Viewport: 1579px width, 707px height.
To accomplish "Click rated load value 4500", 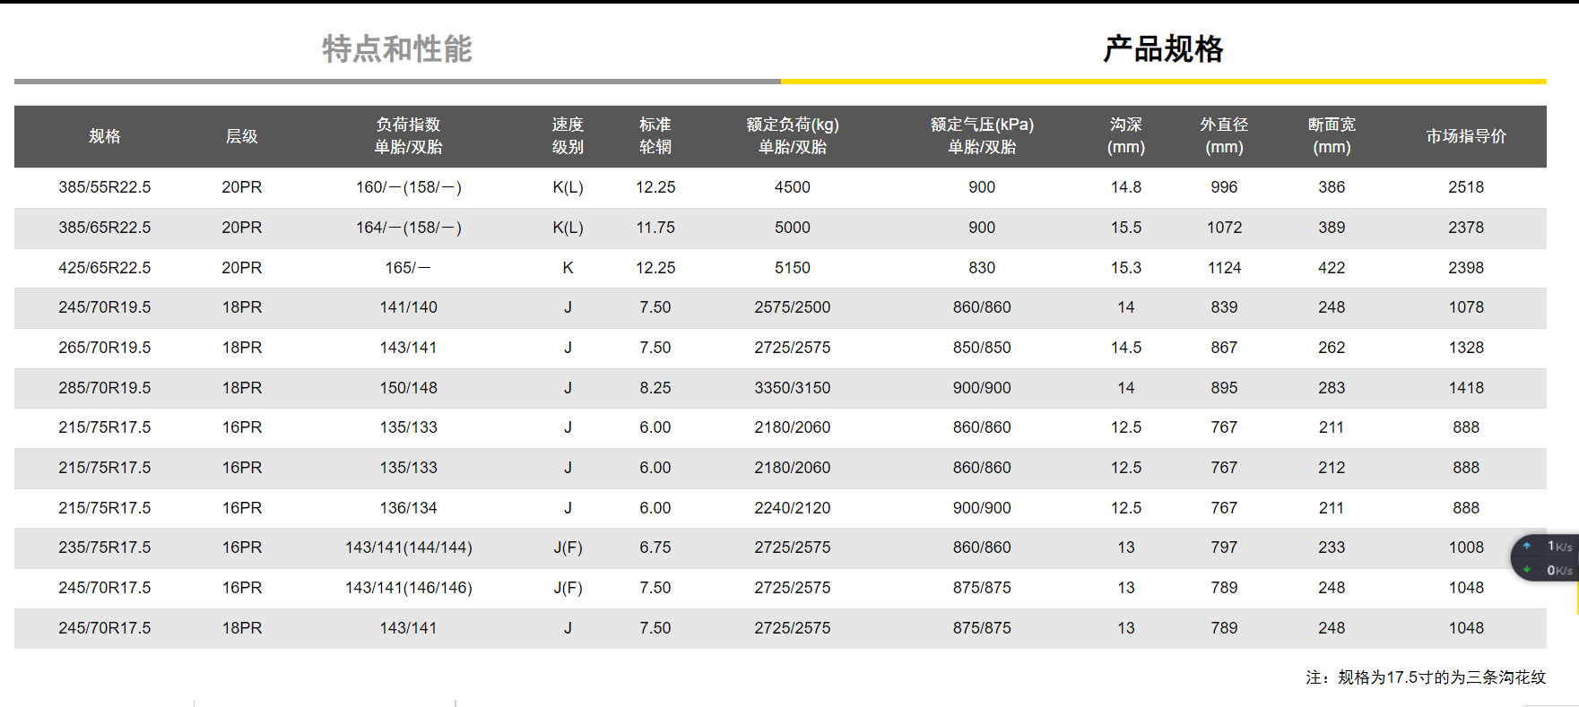I will pyautogui.click(x=793, y=187).
